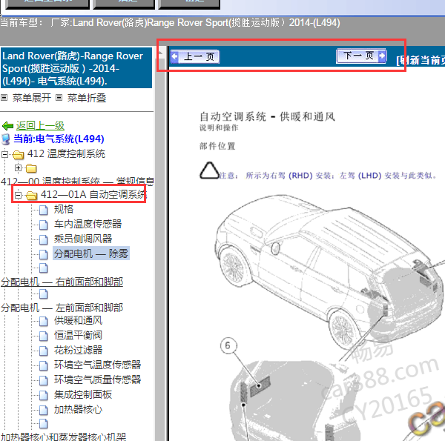Click page icon next to 集成控制面板
Viewport: 445px width, 441px height.
point(44,395)
